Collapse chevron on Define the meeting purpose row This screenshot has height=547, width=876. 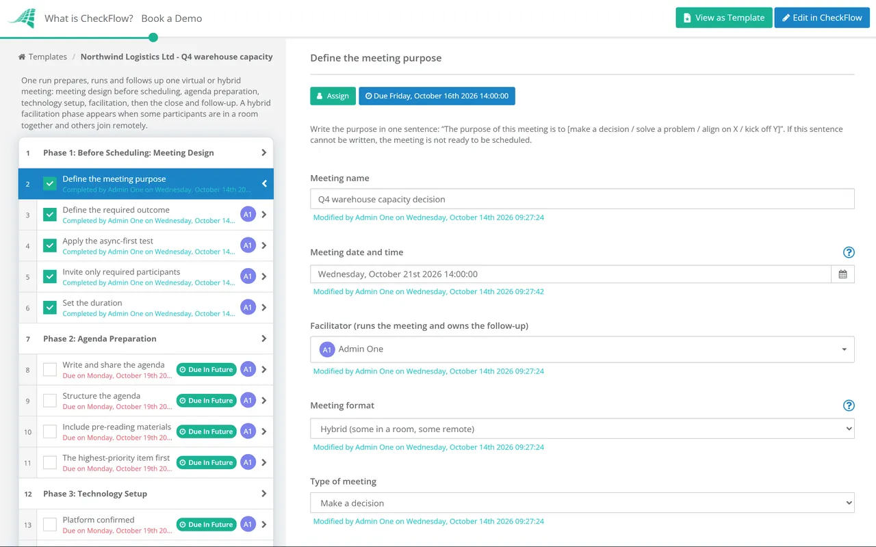click(x=264, y=184)
